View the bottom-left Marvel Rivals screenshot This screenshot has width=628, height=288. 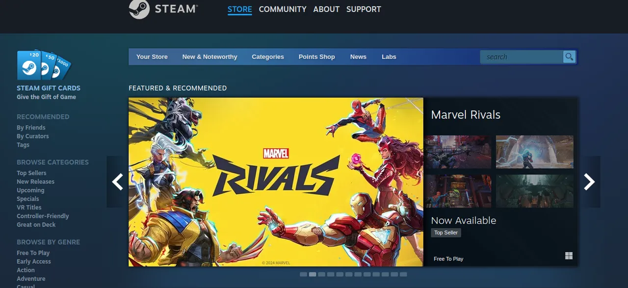(458, 191)
